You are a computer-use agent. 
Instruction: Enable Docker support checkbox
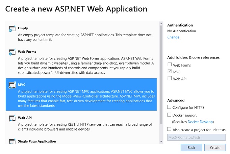pyautogui.click(x=169, y=115)
